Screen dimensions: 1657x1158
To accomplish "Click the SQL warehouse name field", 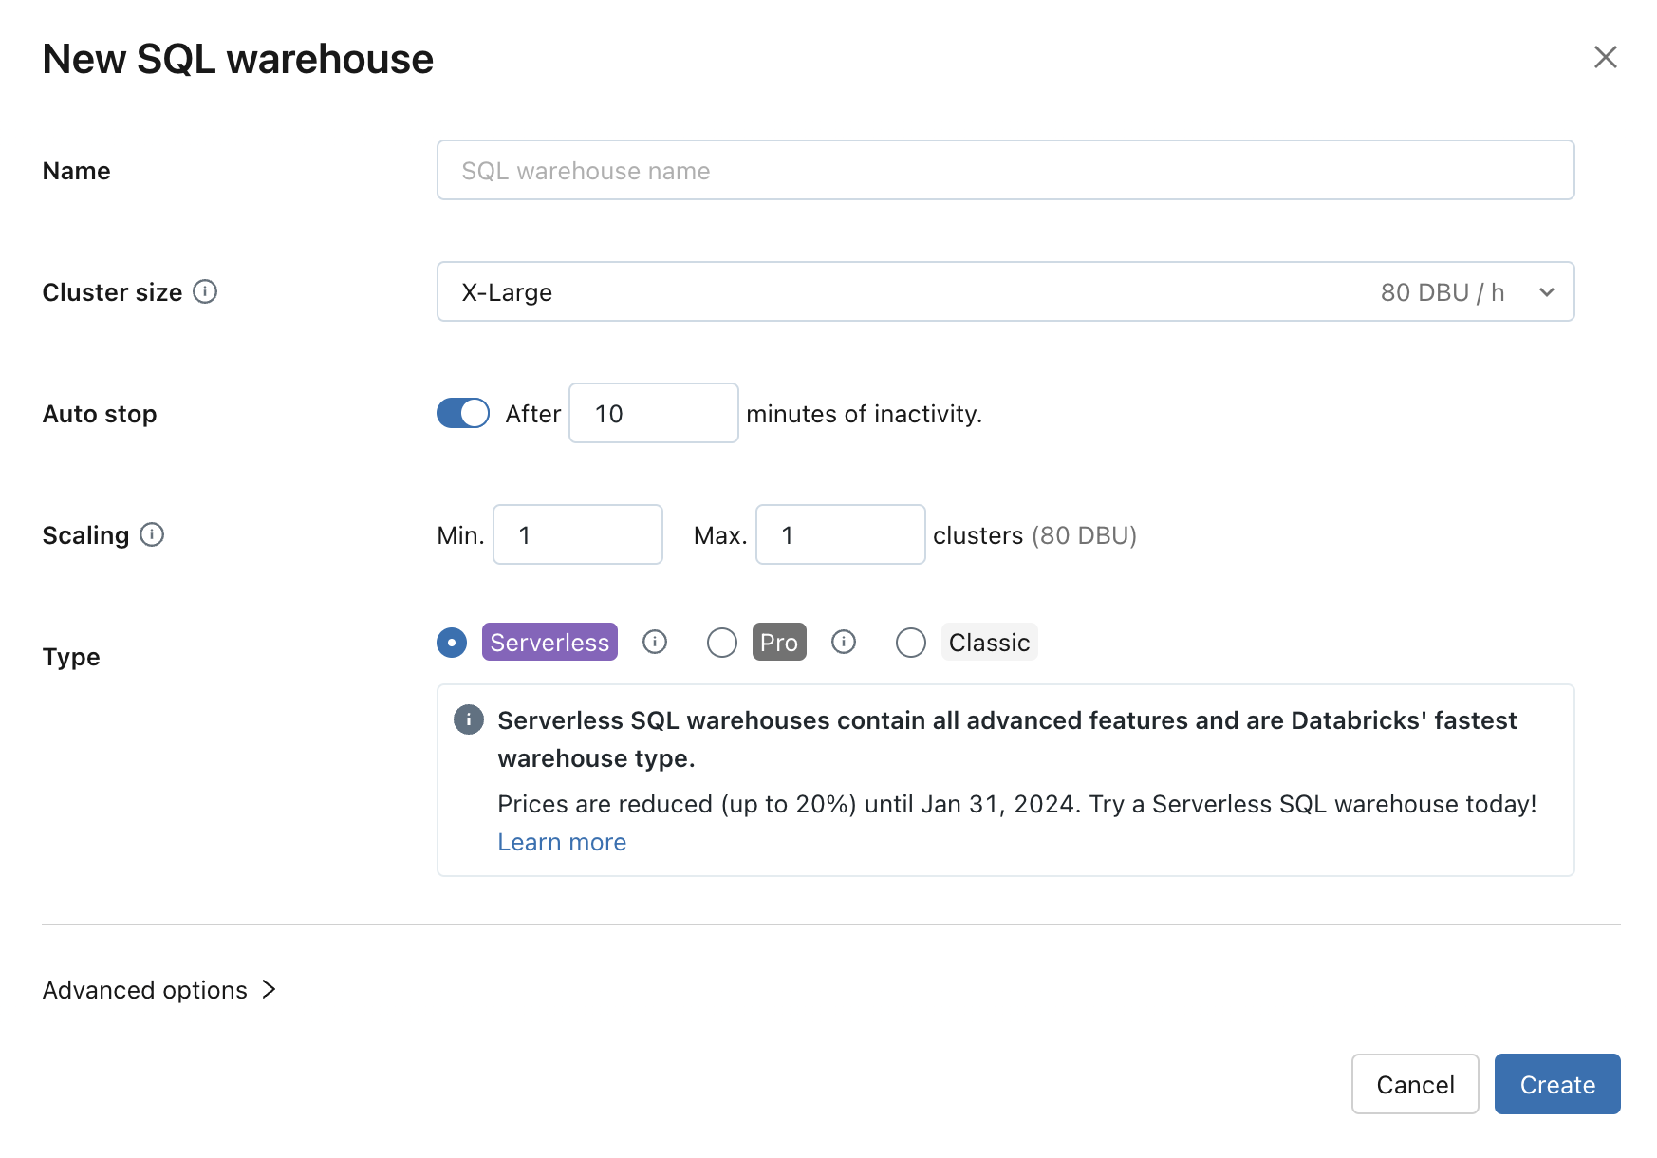I will click(1004, 171).
